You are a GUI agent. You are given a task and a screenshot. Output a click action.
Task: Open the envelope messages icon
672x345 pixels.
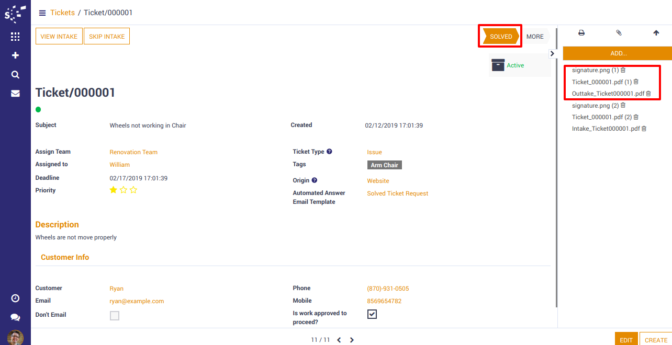pyautogui.click(x=15, y=94)
